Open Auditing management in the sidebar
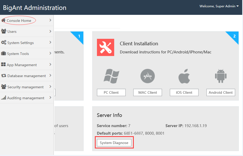This screenshot has width=243, height=156. click(x=27, y=98)
